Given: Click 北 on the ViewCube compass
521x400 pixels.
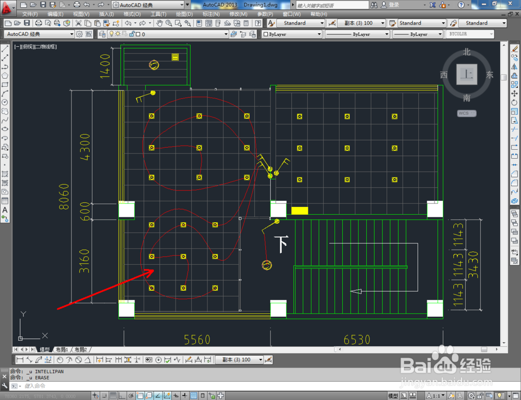Looking at the screenshot, I should pyautogui.click(x=467, y=52).
